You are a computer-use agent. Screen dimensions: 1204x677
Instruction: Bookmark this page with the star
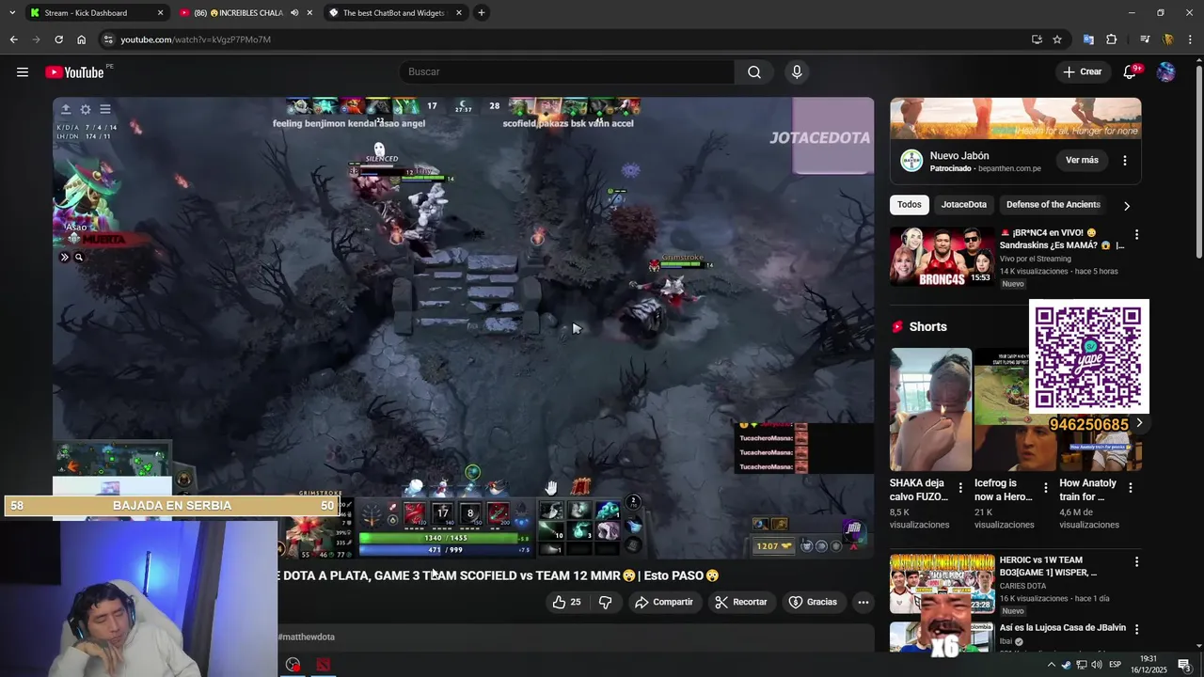(x=1057, y=39)
